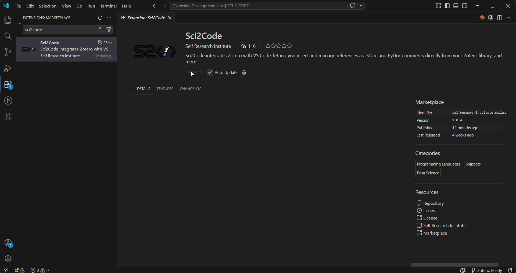Close the Extension: Sci2Code tab
516x273 pixels.
coord(170,18)
